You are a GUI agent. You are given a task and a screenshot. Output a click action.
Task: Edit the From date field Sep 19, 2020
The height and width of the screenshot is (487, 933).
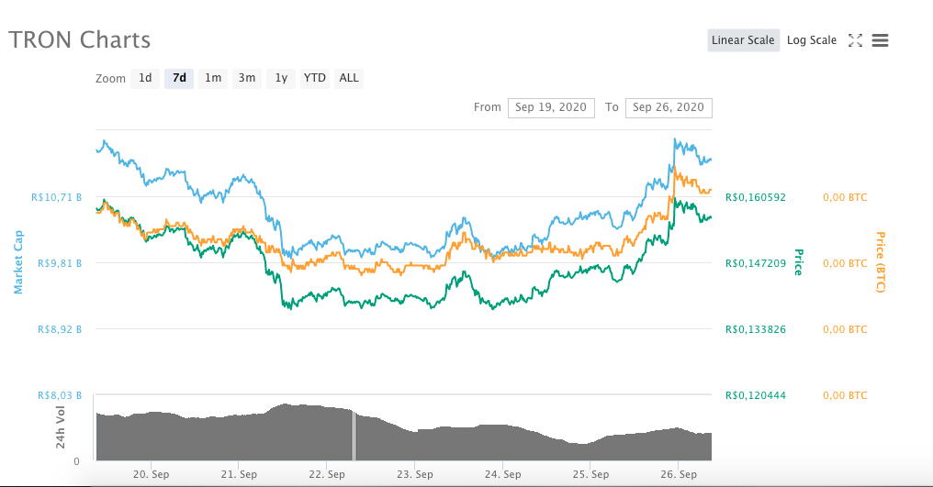[551, 107]
